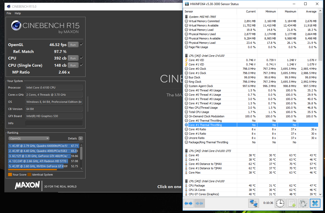Select On-Demand Clock Modulation row
The image size is (325, 213).
coord(251,116)
